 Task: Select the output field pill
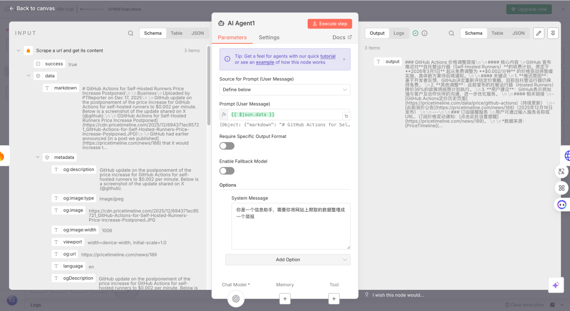click(388, 61)
